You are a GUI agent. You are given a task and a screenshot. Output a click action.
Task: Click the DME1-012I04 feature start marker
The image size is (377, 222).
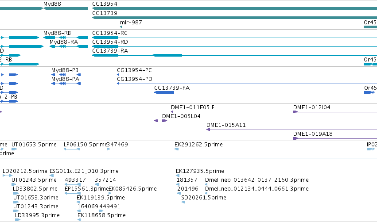click(x=295, y=112)
